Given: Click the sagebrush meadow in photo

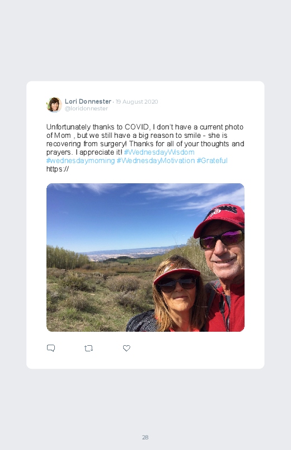Looking at the screenshot, I should coord(95,295).
